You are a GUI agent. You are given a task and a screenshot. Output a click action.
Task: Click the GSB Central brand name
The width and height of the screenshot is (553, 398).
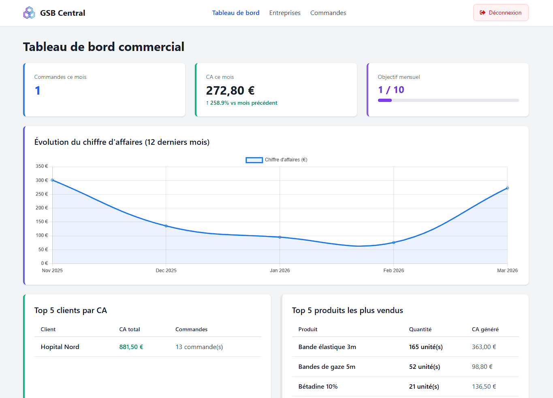(62, 13)
